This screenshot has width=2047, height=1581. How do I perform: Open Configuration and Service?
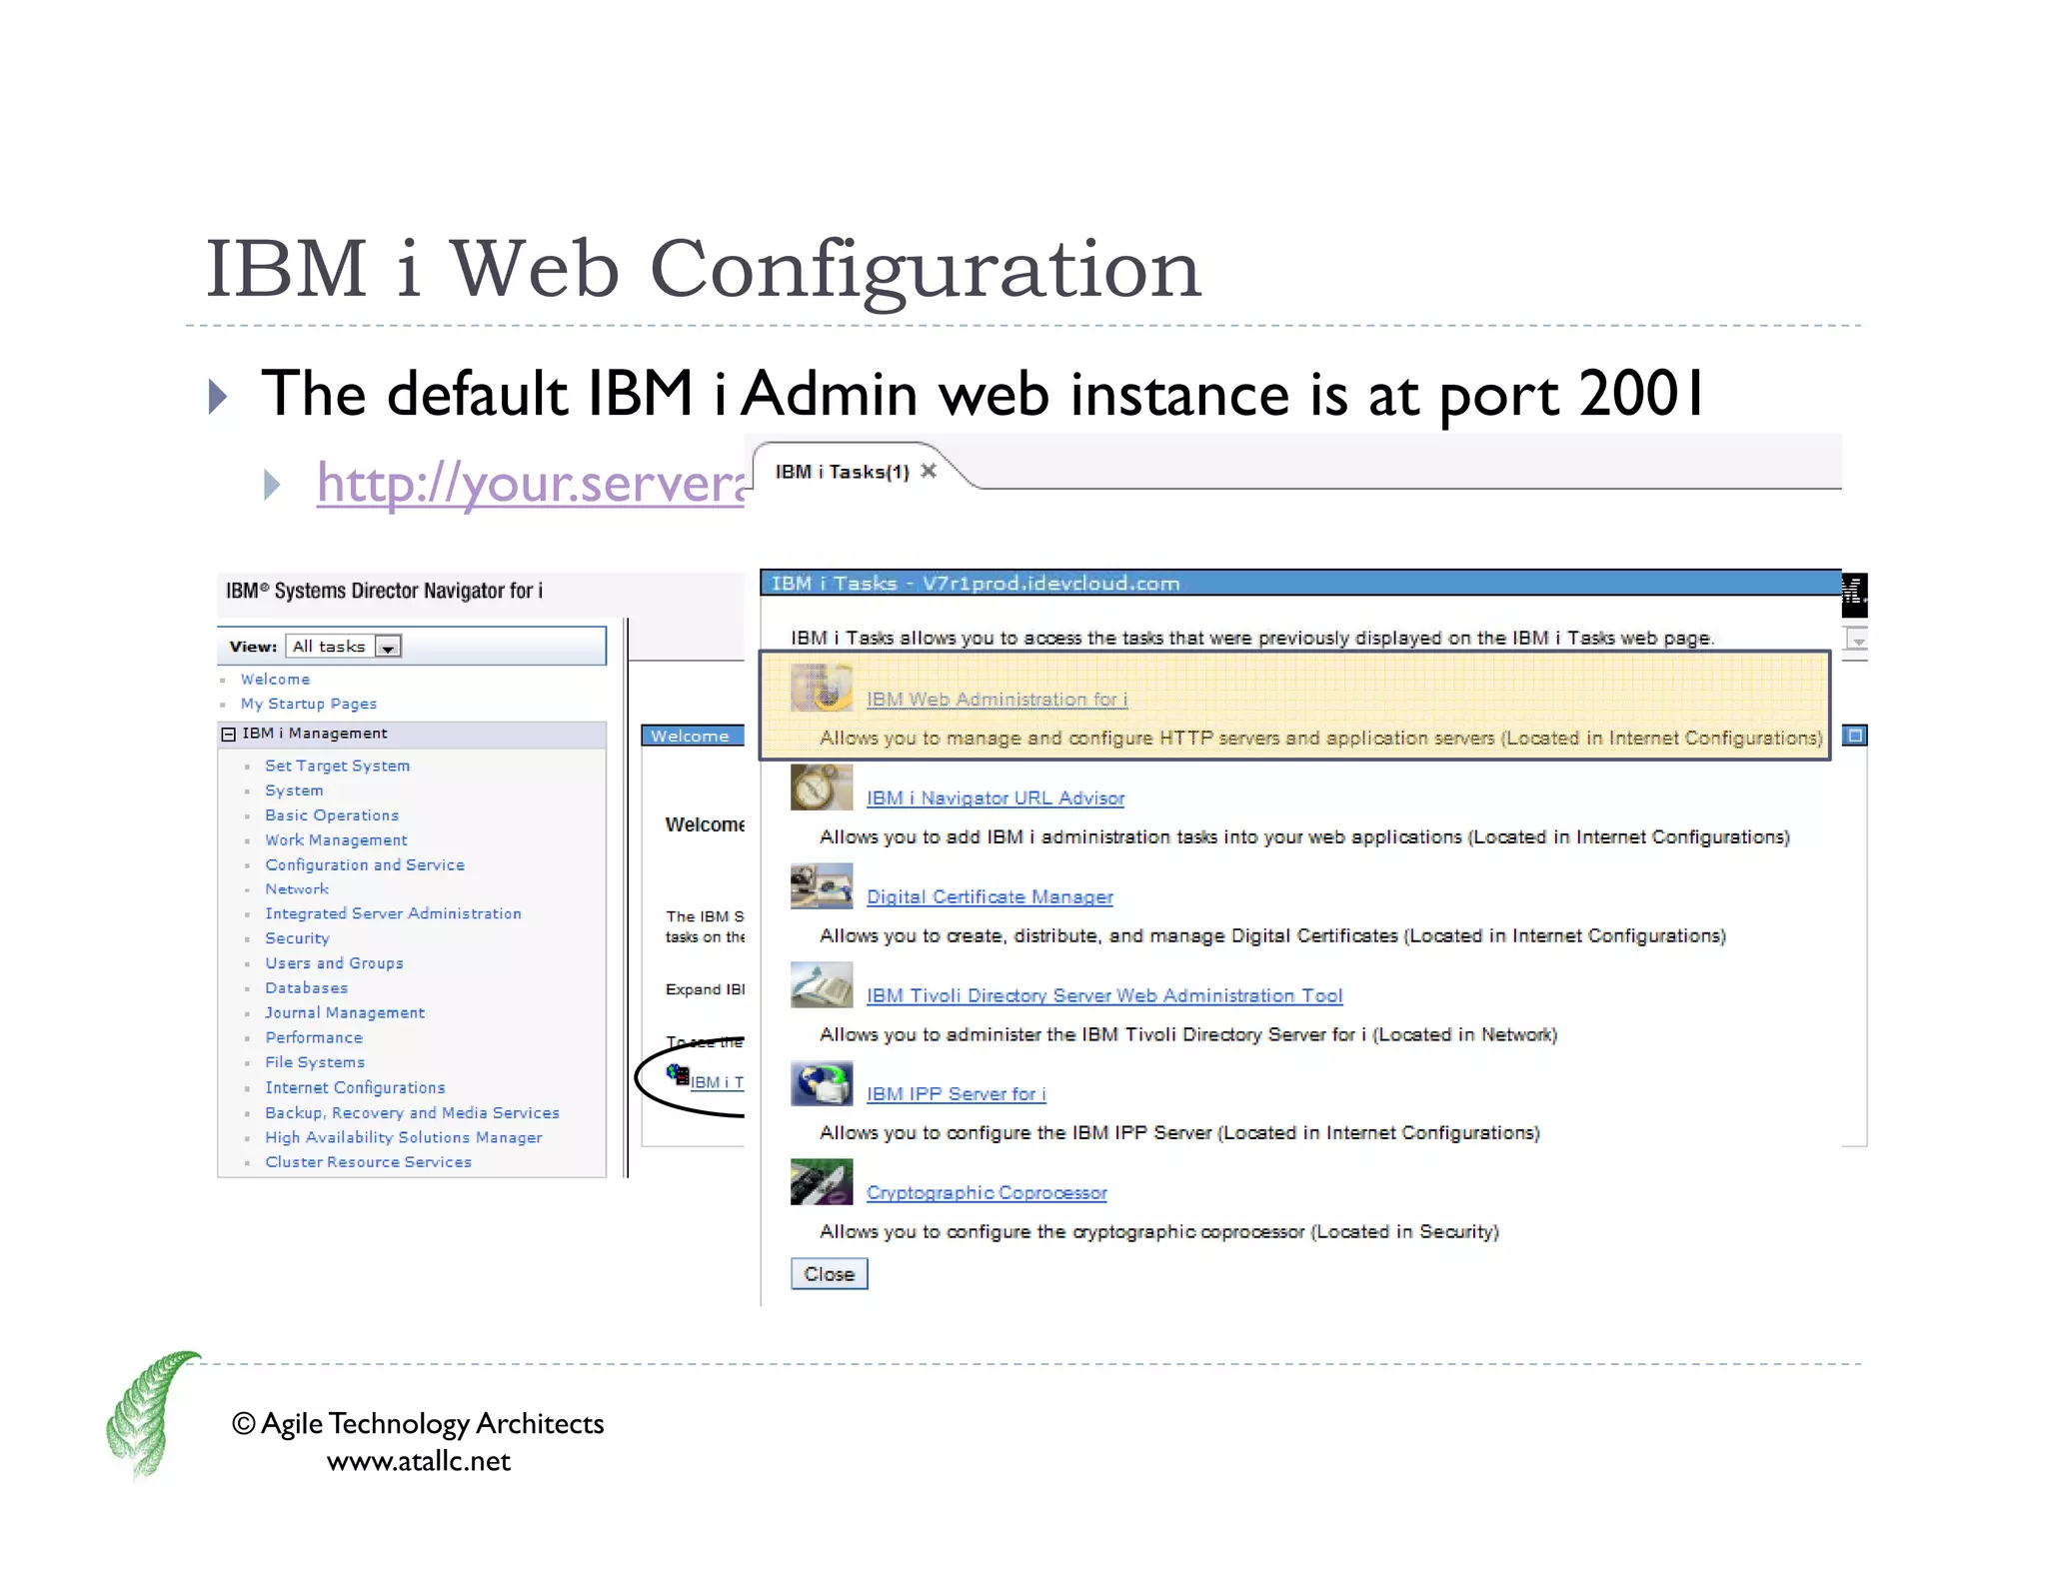(365, 865)
